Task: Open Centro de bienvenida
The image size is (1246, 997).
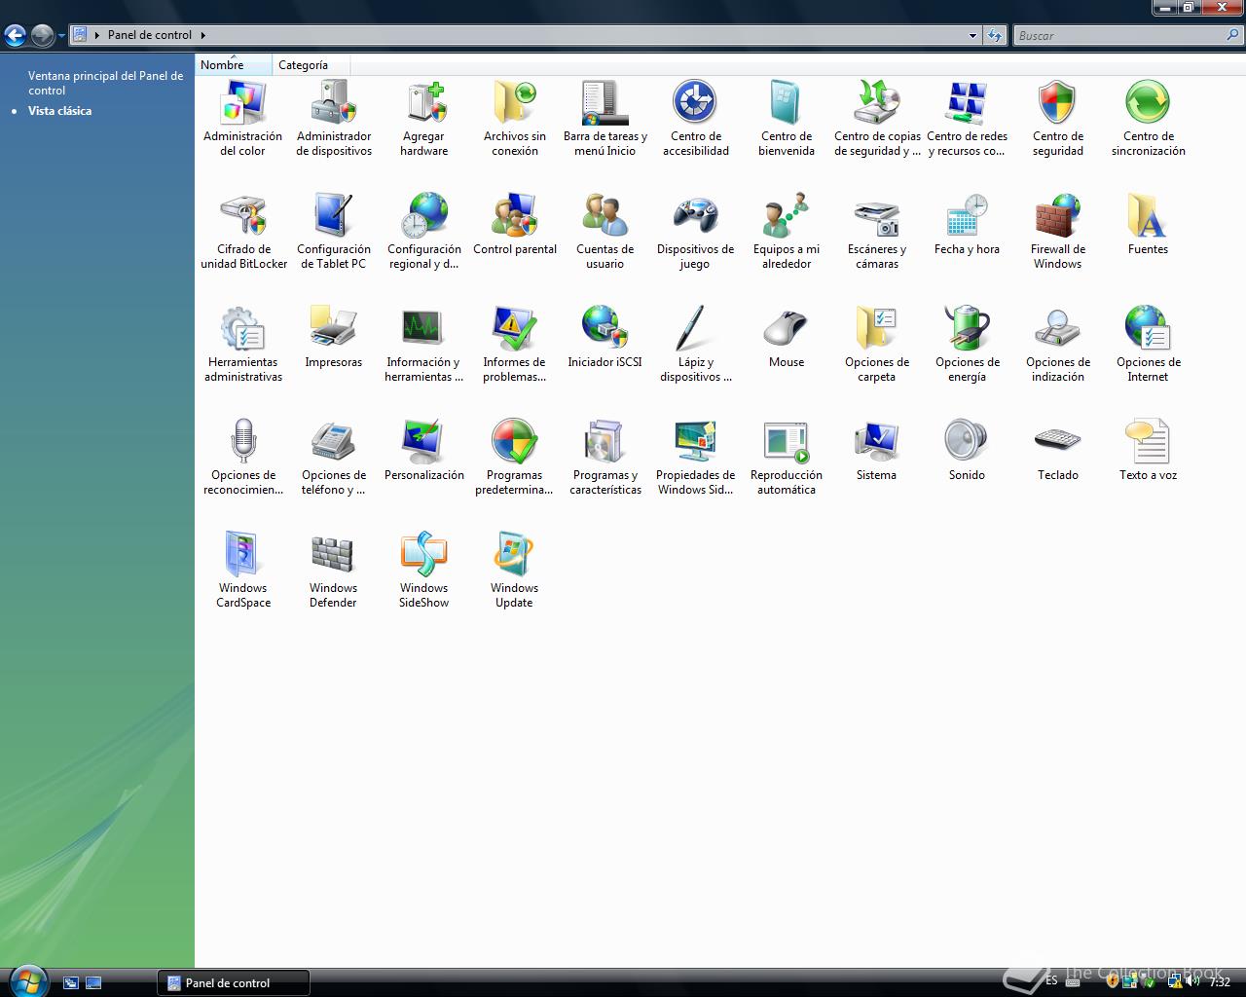Action: 786,119
